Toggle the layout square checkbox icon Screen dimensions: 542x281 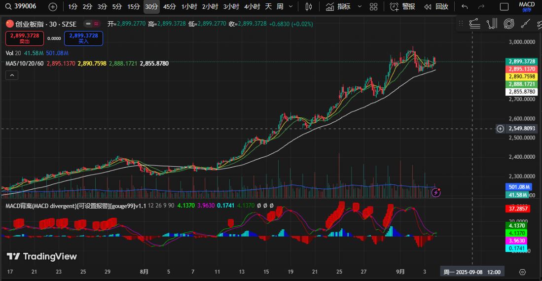tap(504, 6)
